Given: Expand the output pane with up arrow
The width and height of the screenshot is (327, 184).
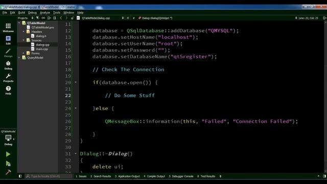Looking at the screenshot, I should pyautogui.click(x=318, y=176).
